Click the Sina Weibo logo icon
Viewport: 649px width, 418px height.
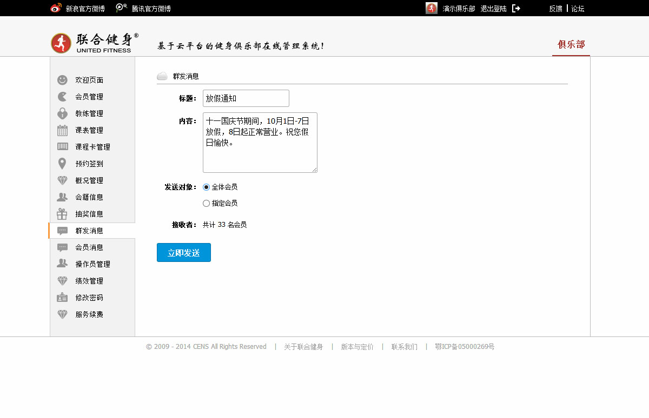point(56,9)
